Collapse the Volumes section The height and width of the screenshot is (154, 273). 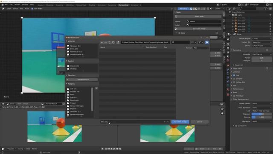[67, 41]
